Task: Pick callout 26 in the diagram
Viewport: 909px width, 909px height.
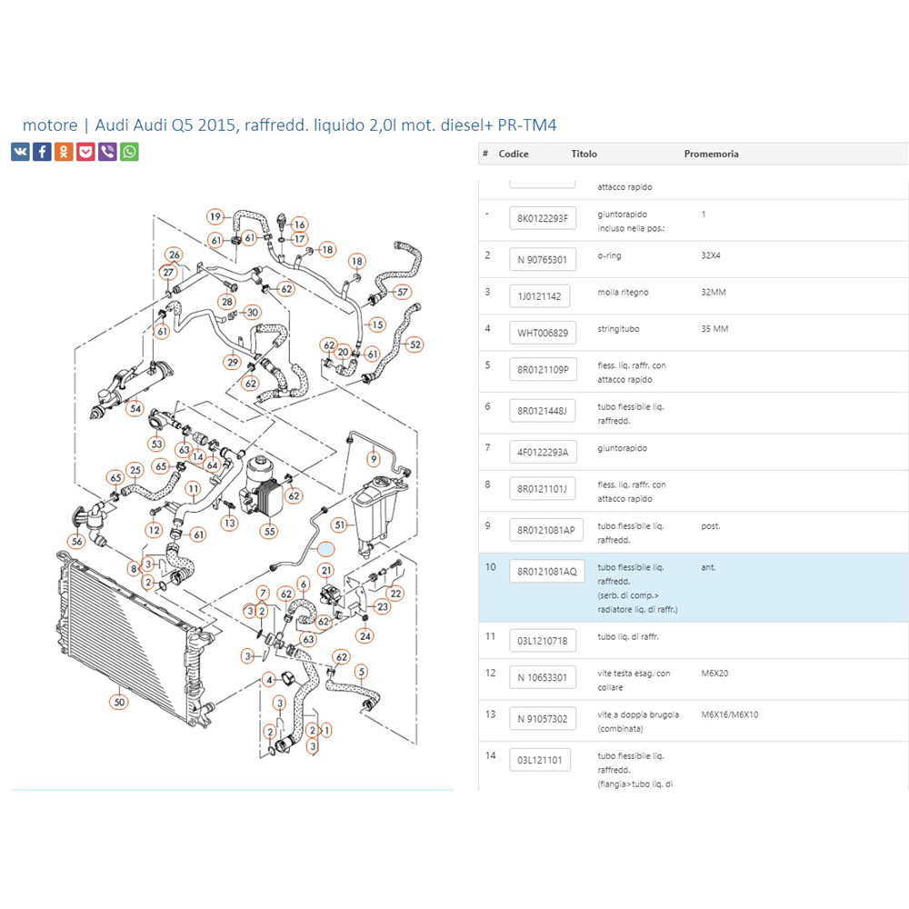Action: [174, 255]
